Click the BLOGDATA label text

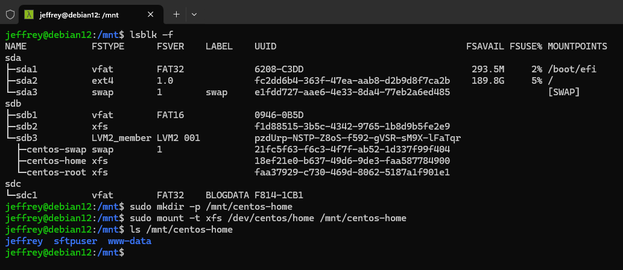point(227,195)
